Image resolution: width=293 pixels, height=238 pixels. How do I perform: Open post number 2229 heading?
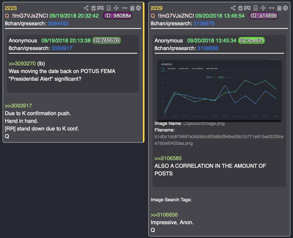point(157,8)
